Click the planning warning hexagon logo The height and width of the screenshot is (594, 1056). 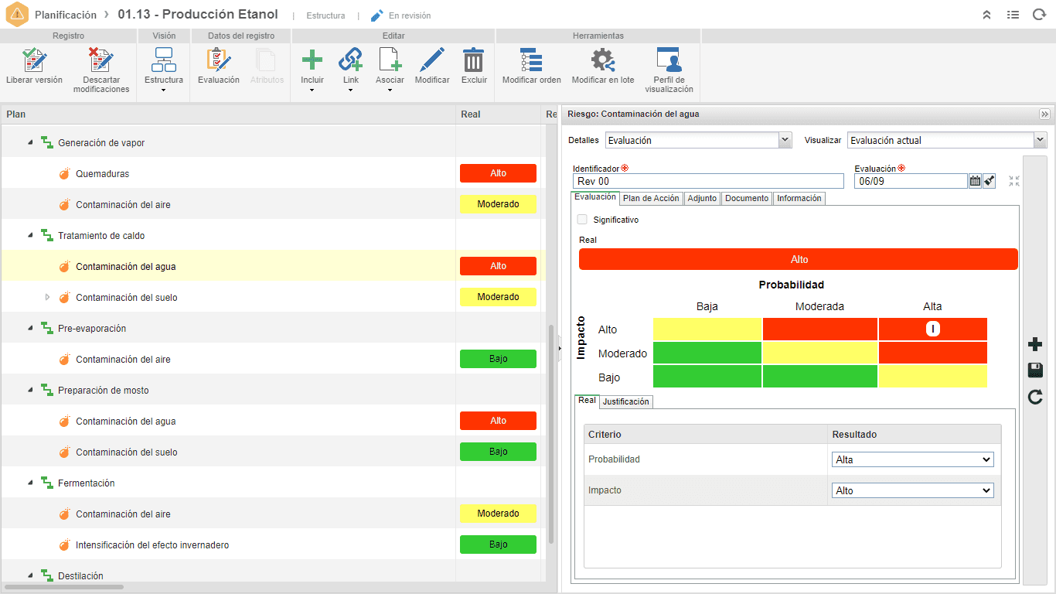click(16, 15)
